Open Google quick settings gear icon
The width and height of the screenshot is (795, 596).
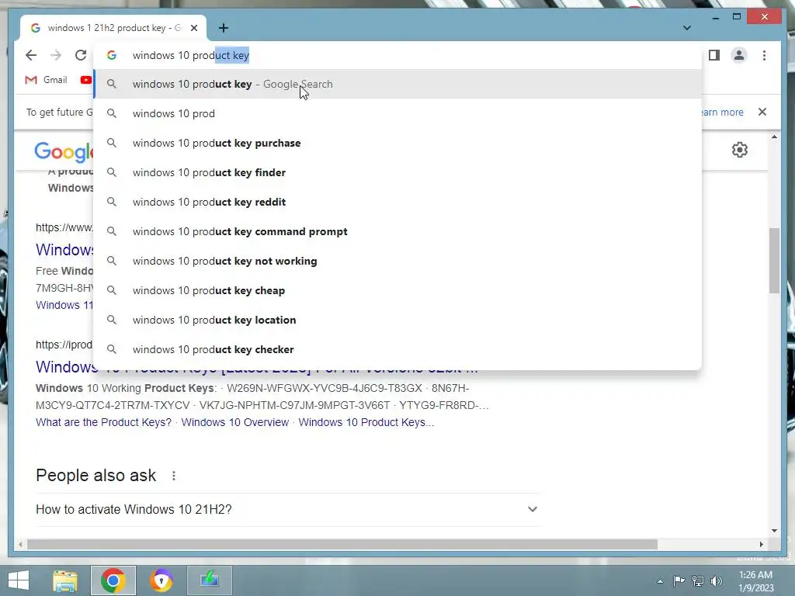740,150
